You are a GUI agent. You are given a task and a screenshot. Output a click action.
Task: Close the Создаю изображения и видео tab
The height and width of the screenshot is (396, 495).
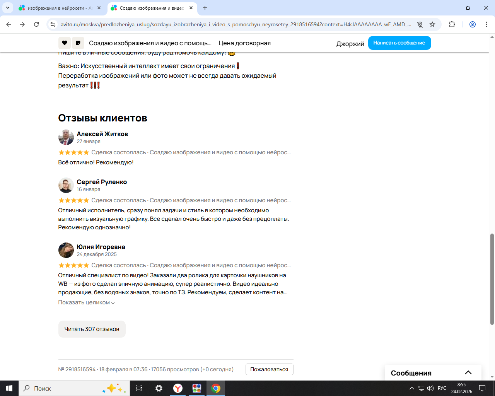pos(191,8)
